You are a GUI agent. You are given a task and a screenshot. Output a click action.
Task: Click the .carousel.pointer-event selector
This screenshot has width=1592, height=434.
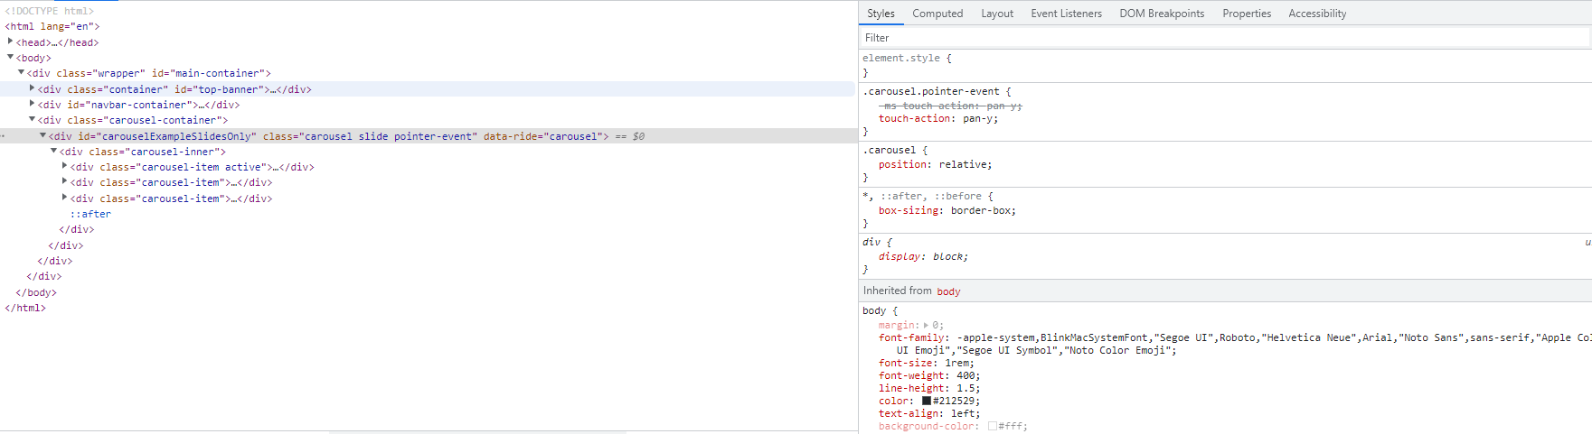933,91
